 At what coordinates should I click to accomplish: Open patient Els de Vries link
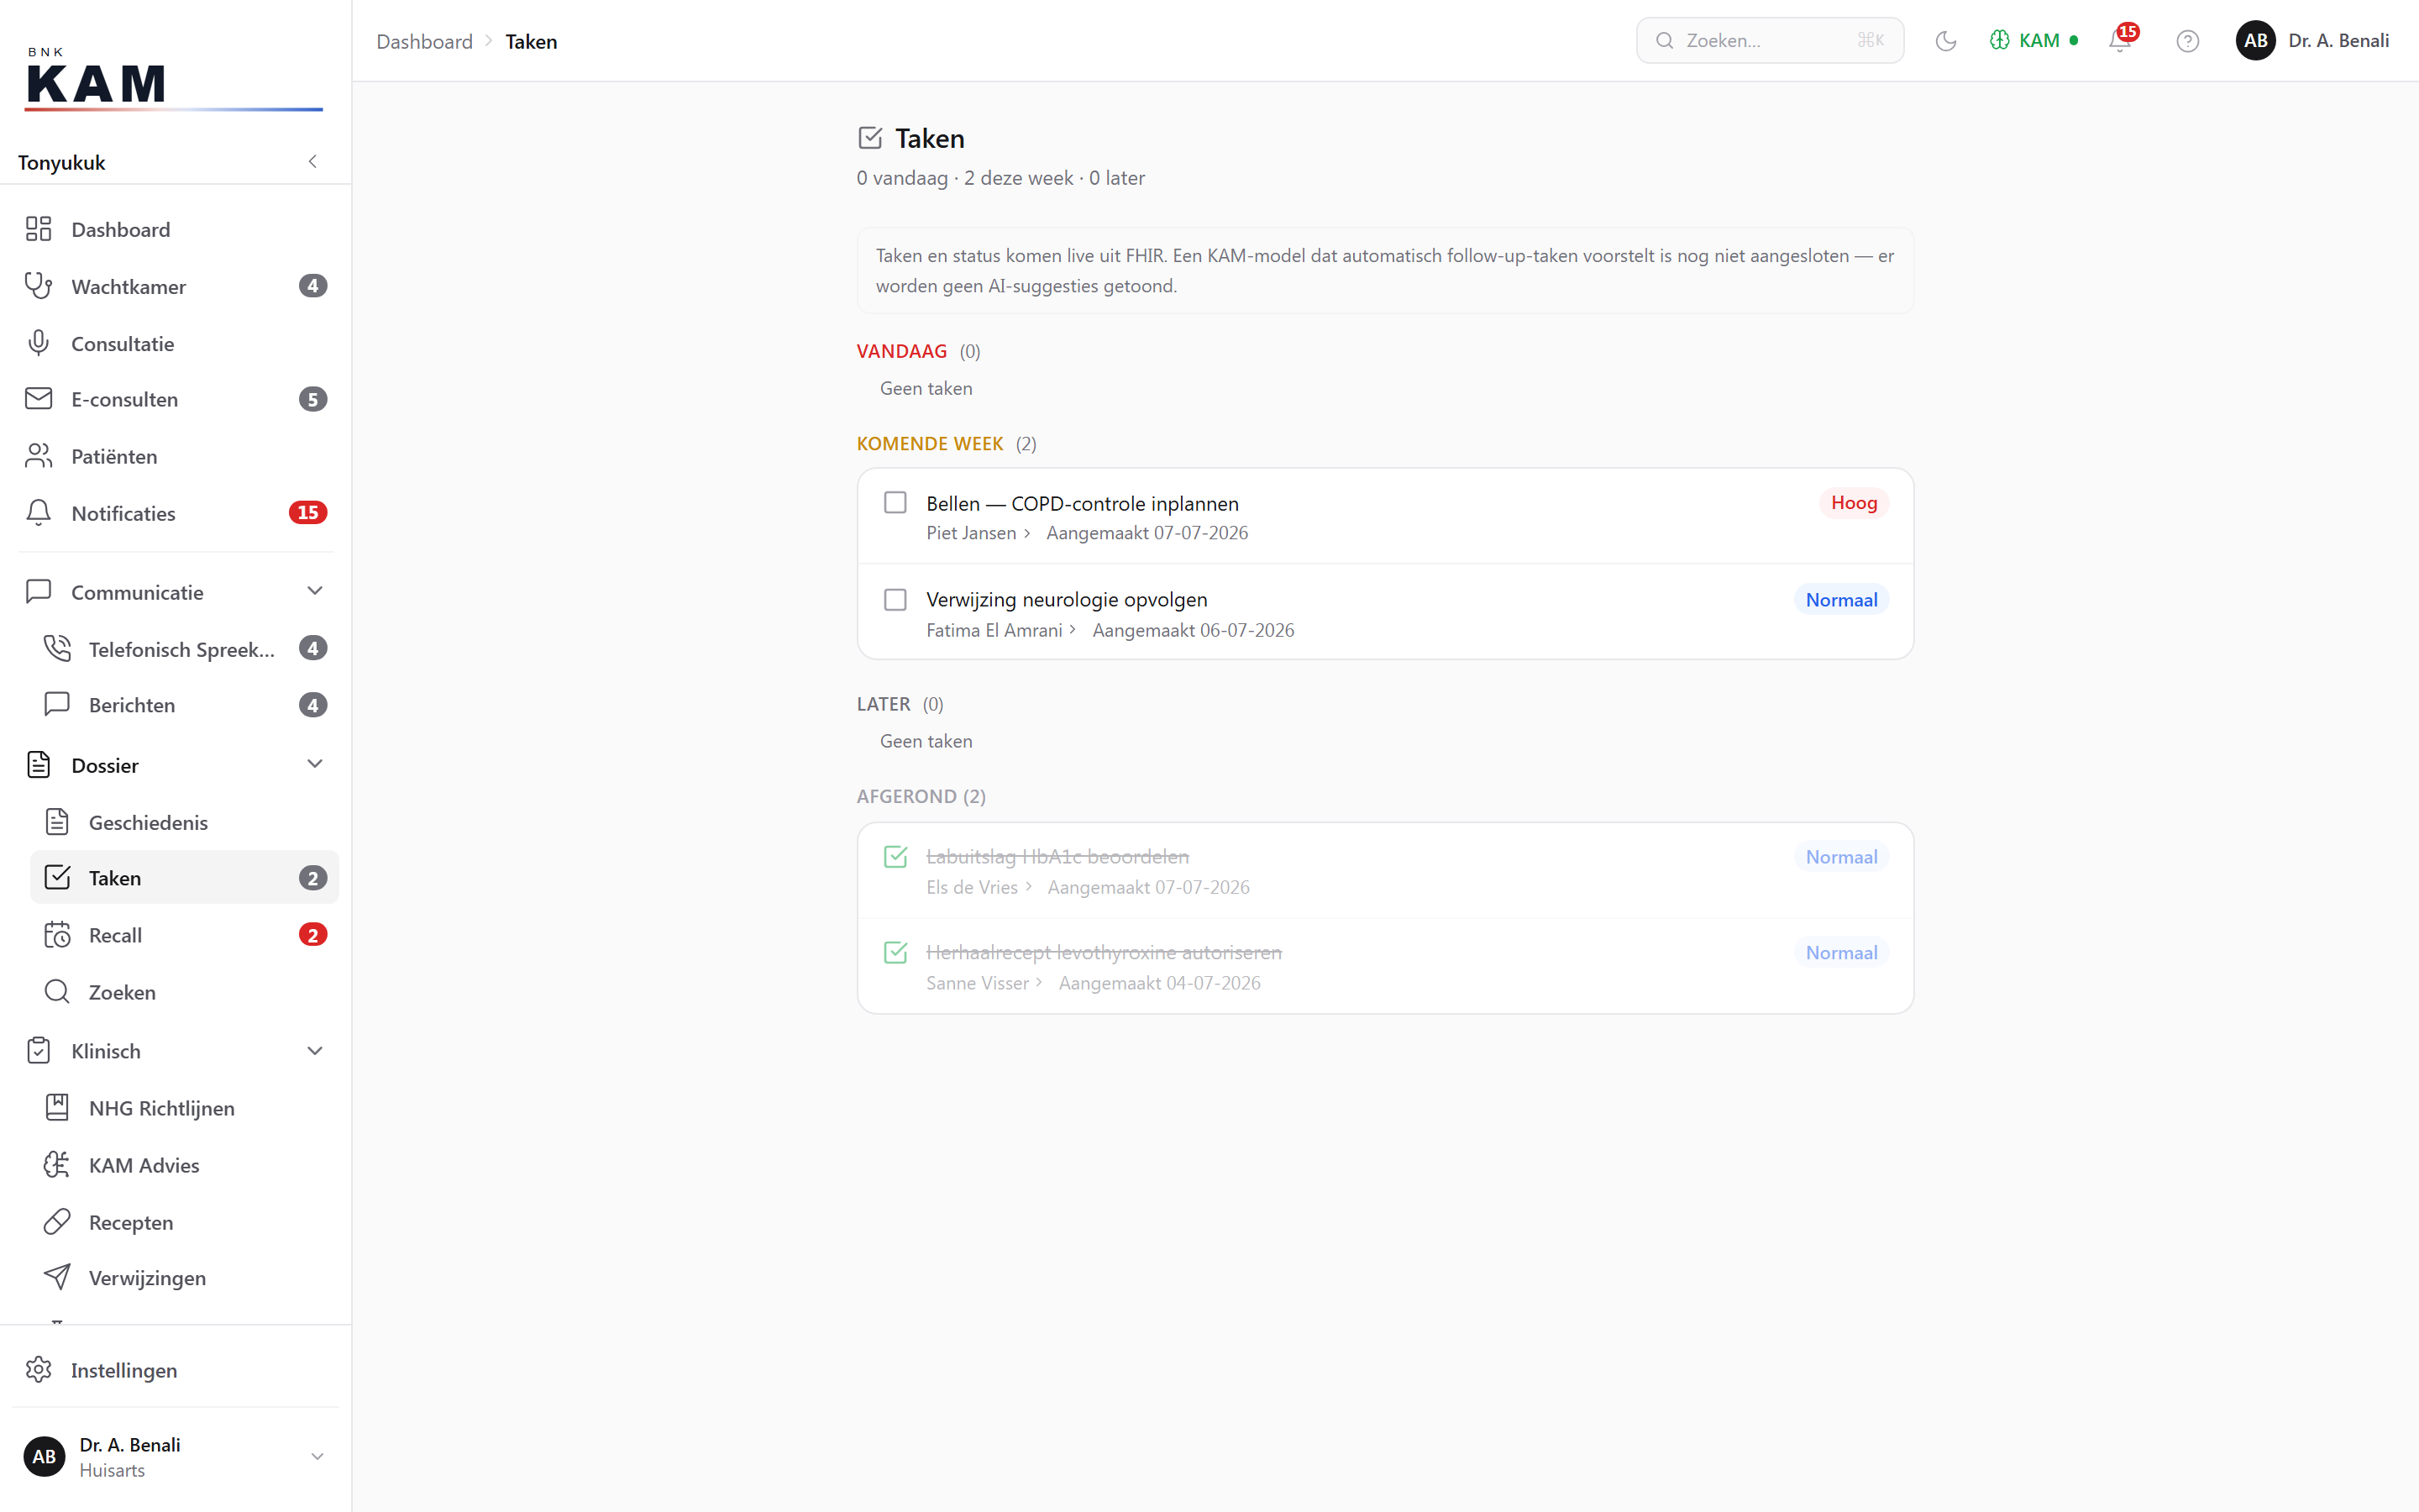click(979, 887)
